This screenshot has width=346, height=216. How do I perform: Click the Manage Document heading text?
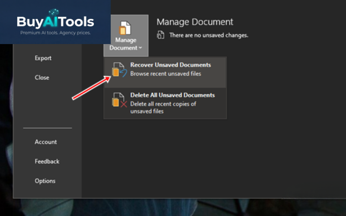click(195, 22)
